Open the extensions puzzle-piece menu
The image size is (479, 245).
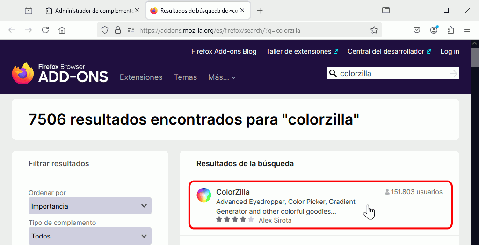[450, 30]
